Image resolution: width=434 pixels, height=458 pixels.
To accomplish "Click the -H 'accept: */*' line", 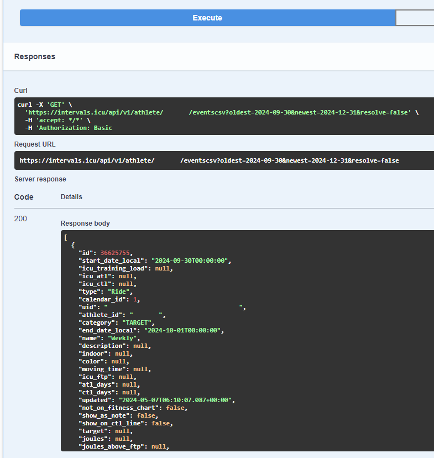I will coord(58,120).
